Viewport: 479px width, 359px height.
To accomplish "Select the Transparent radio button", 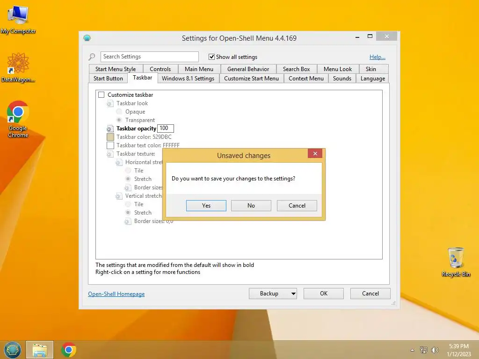I will coord(119,120).
